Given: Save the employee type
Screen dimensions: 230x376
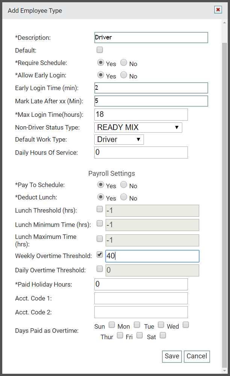Looking at the screenshot, I should click(172, 356).
